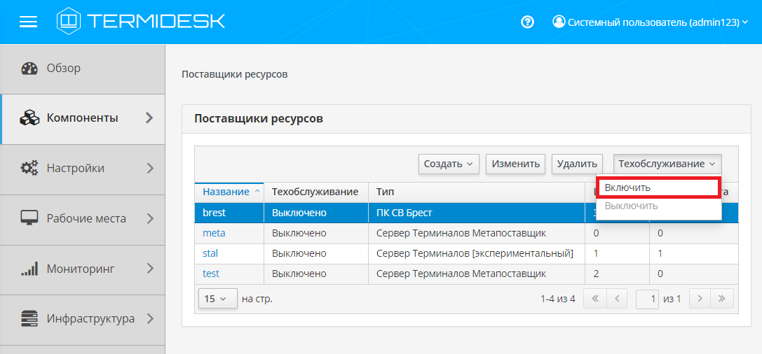Sort by the Название column header
Viewport: 762px width, 354px height.
click(226, 192)
